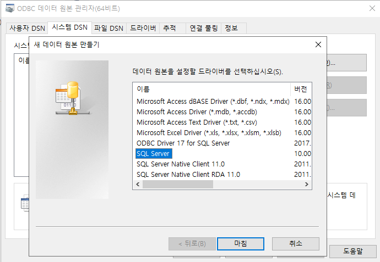Sort drivers by the 이름 column header
The height and width of the screenshot is (262, 380).
(211, 89)
